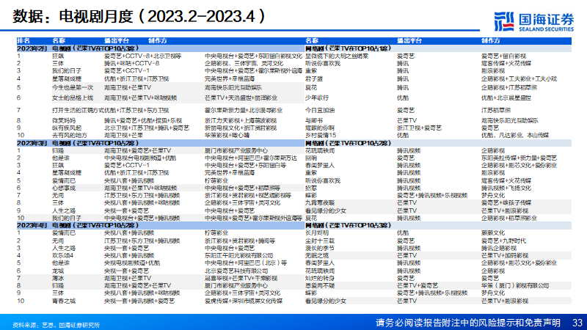Click "浙江力天影视+上海萌波影视" producer cell
This screenshot has height=330, width=587.
241,120
